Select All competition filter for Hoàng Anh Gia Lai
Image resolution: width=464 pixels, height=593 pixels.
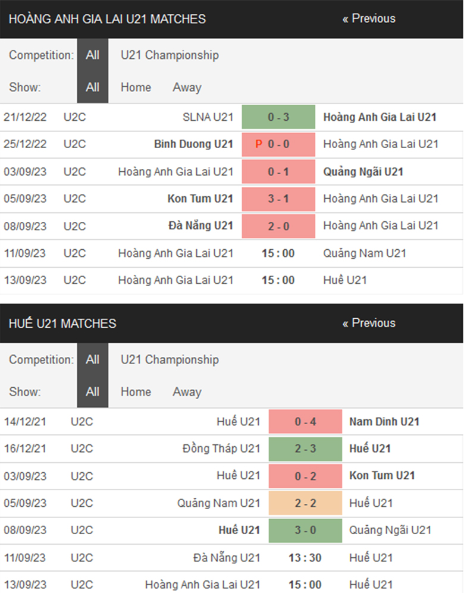click(92, 55)
